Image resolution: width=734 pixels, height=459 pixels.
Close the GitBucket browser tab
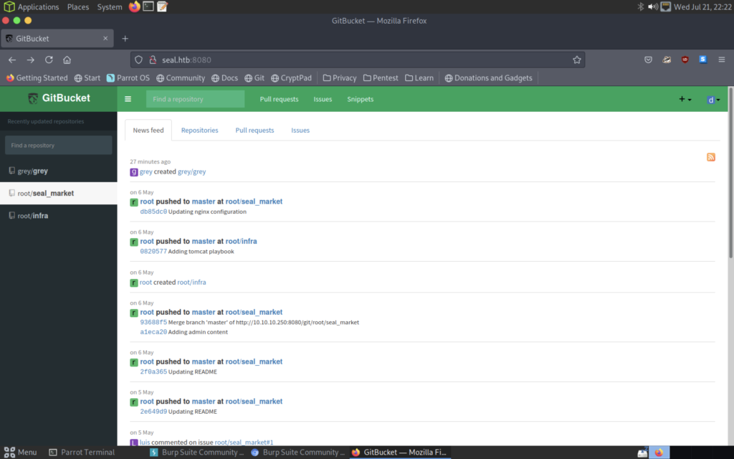(x=106, y=38)
